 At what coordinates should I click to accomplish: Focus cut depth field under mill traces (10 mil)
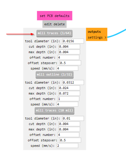[69, 124]
